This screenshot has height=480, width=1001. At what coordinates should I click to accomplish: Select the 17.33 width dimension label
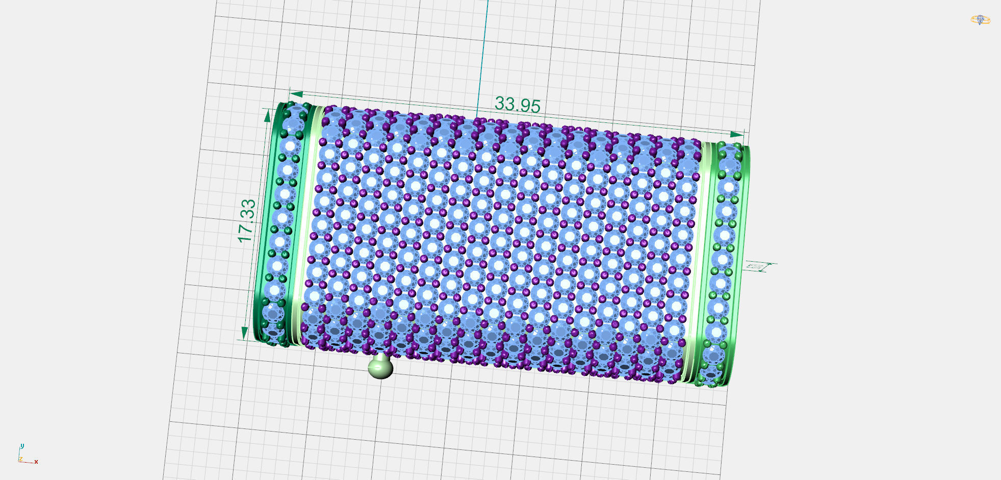247,220
